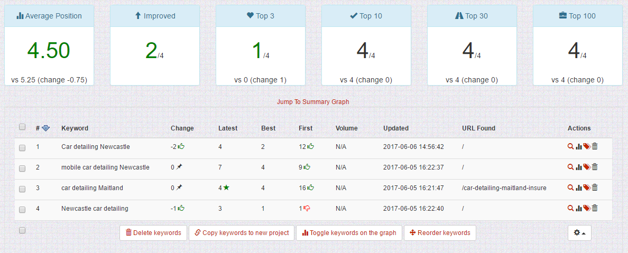Open search icon for Car detailing Newcastle row

coord(571,146)
